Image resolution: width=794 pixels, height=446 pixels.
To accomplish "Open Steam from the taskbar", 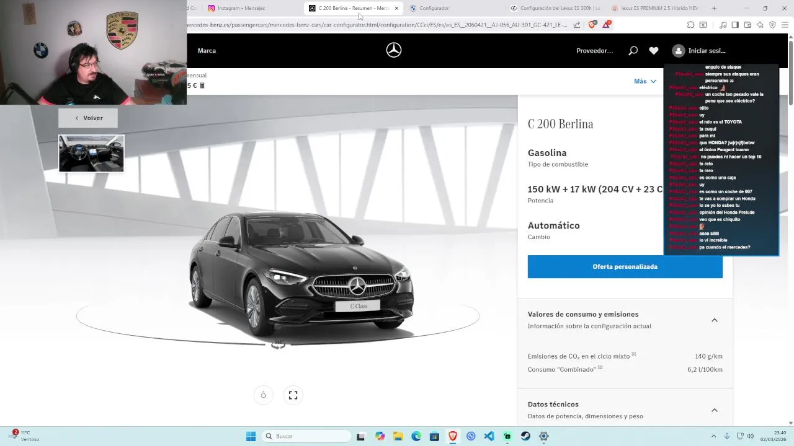I will click(525, 436).
